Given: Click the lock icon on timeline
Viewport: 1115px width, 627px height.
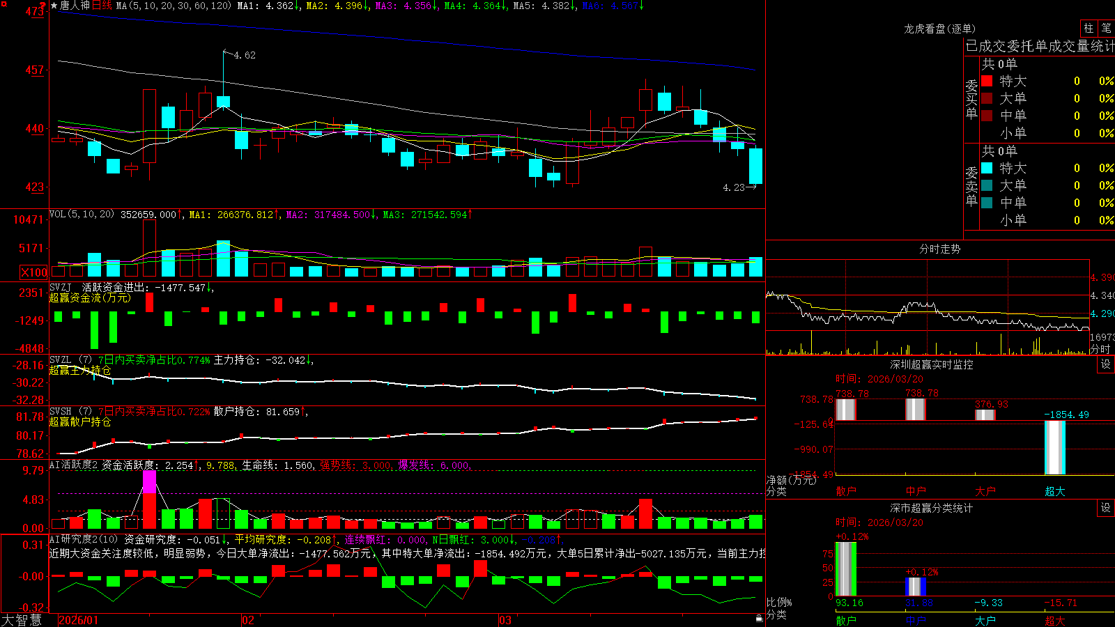Looking at the screenshot, I should click(759, 619).
